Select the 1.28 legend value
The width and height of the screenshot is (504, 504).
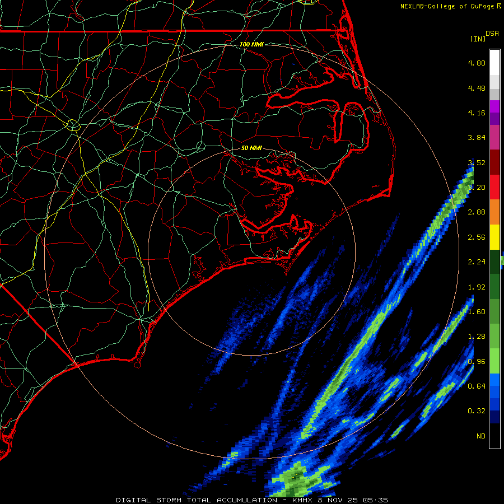click(477, 337)
